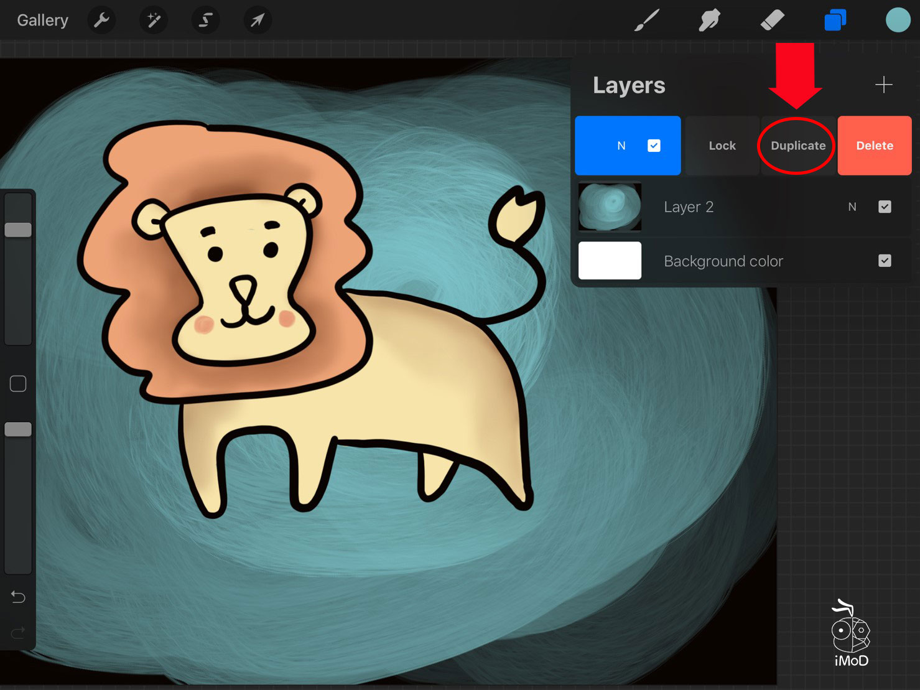Hide the selected blue layer via checkbox

[654, 146]
